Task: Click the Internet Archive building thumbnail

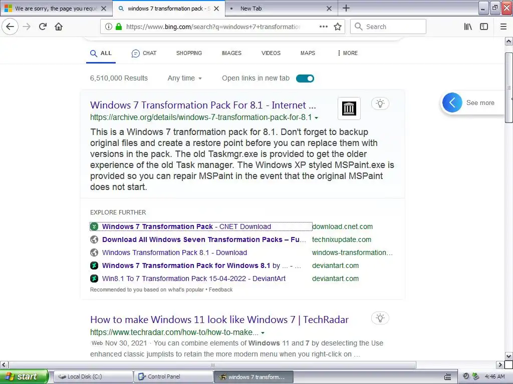Action: coord(349,108)
